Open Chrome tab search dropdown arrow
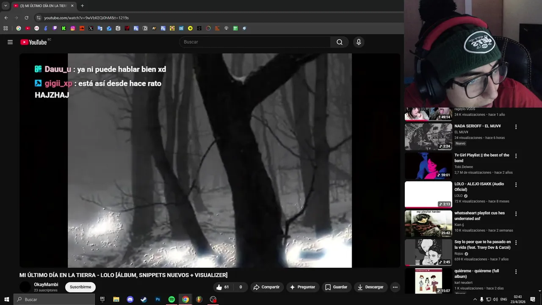 [x=6, y=6]
